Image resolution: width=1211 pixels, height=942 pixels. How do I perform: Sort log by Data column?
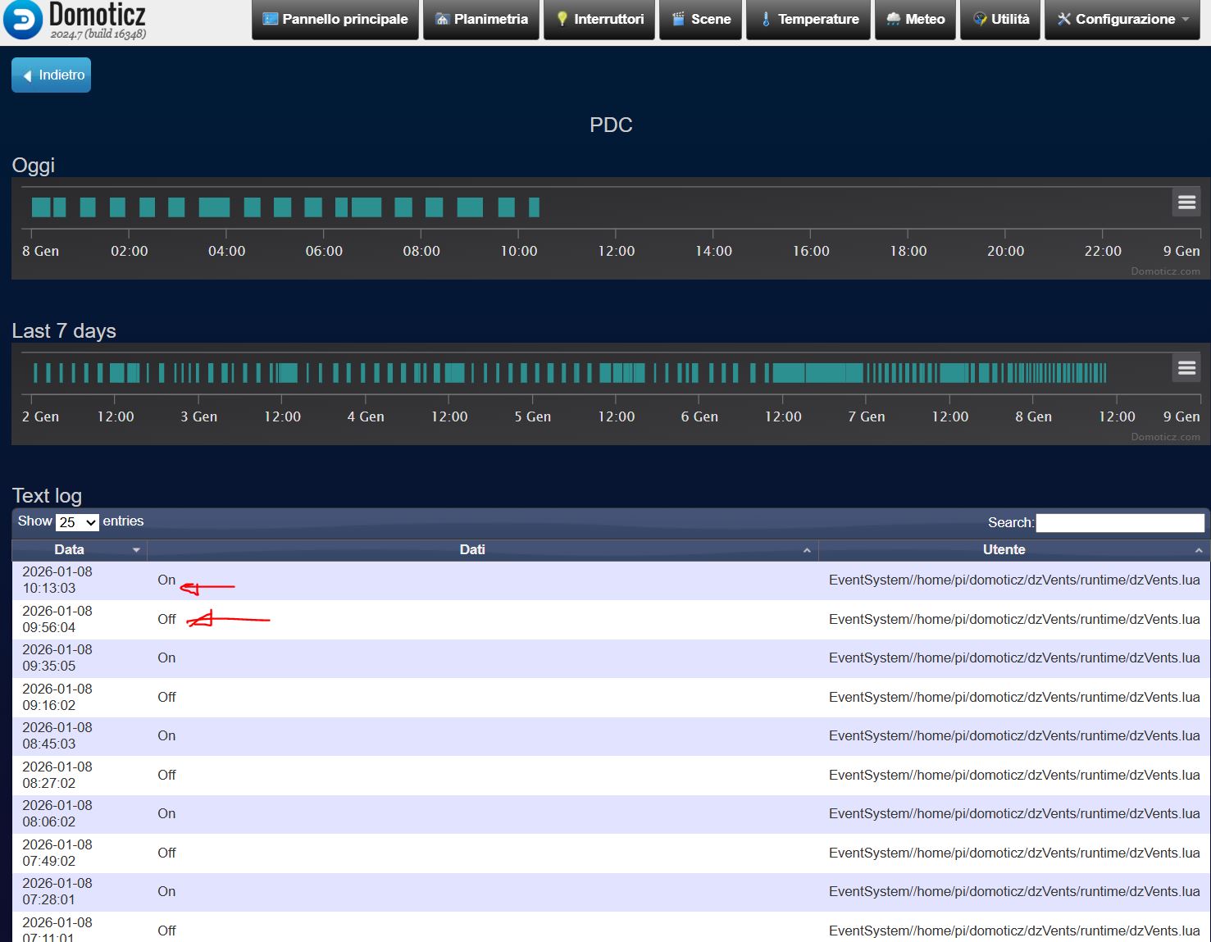pos(80,549)
